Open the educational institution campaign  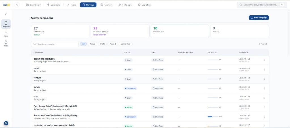44,59
